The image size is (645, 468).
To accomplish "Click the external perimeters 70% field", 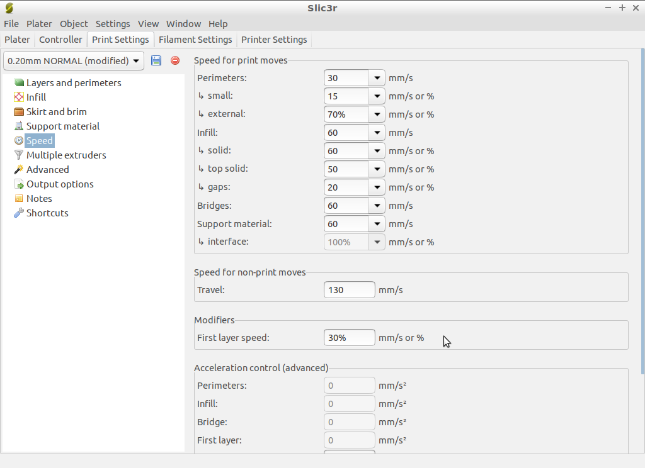I will [x=346, y=114].
